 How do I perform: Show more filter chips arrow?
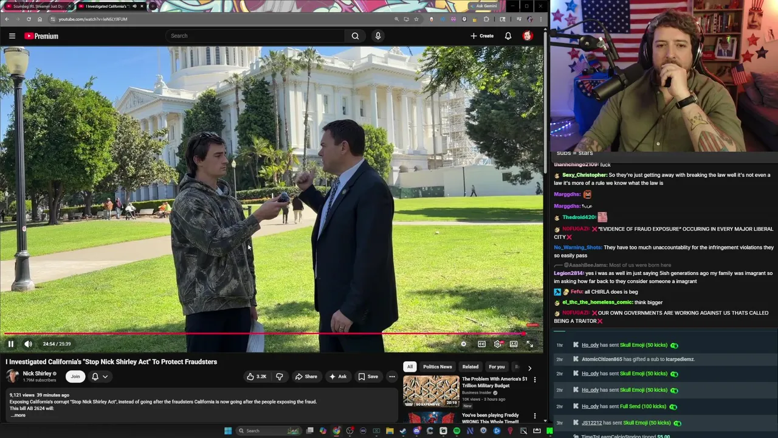529,367
